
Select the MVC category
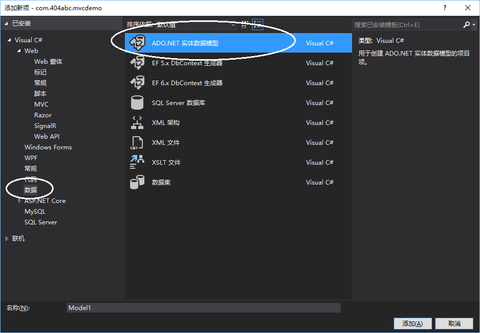(41, 105)
